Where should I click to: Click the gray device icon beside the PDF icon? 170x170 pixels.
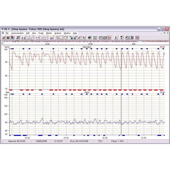(105, 38)
